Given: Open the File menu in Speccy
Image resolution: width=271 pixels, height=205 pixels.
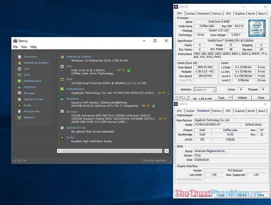Looking at the screenshot, I should [15, 47].
